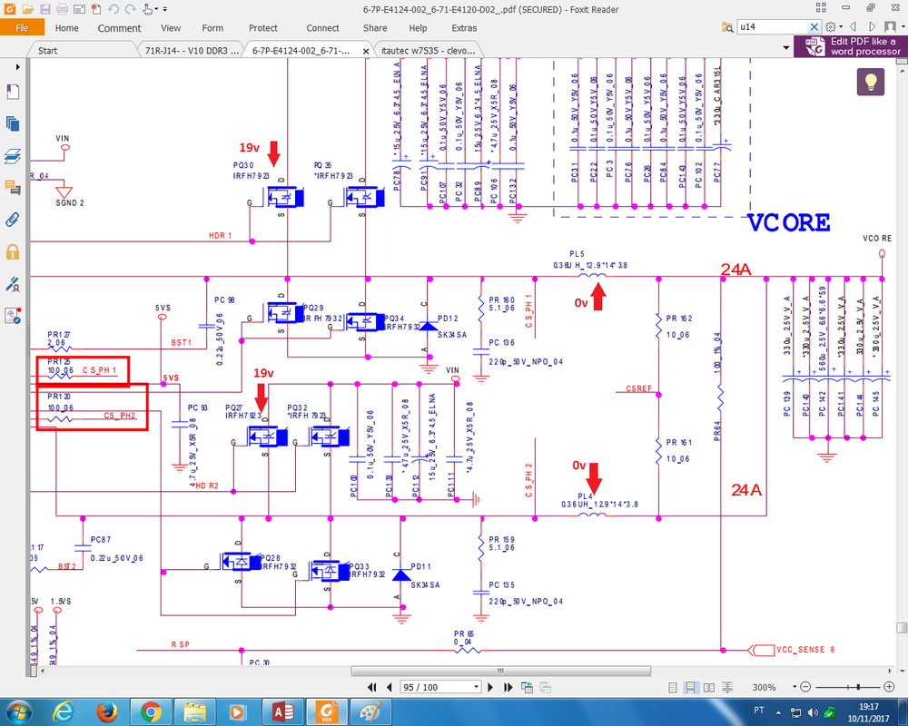Click the File button

22,28
